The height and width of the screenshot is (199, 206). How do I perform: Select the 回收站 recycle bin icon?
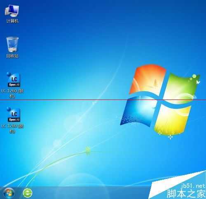[x=12, y=44]
